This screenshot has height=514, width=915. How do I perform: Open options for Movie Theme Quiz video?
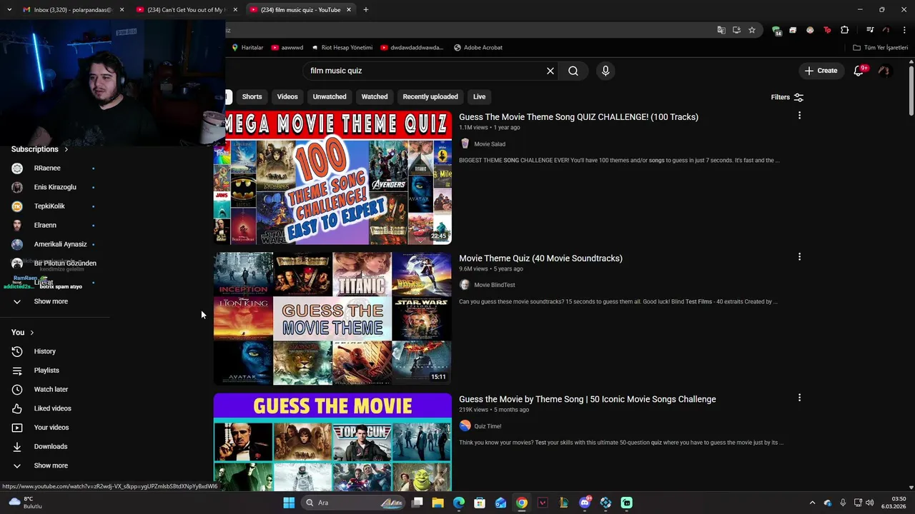coord(799,257)
